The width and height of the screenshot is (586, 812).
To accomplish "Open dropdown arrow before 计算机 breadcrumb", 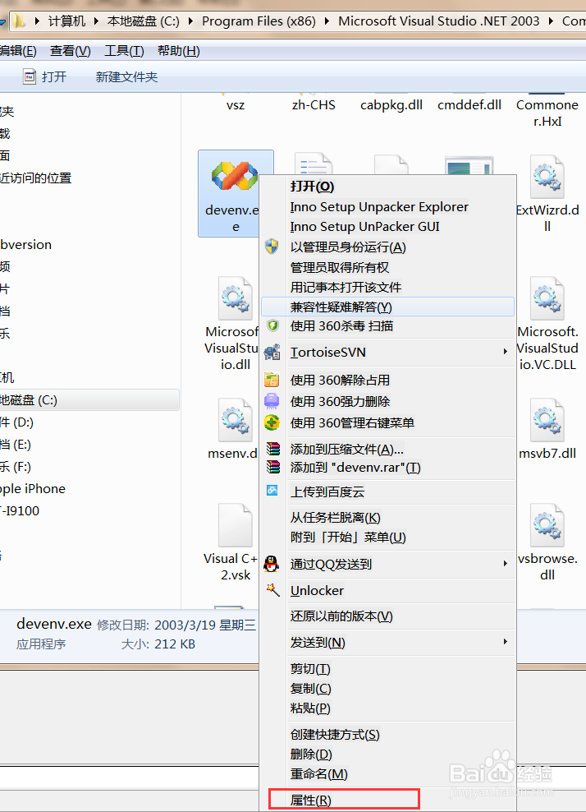I will pyautogui.click(x=37, y=21).
